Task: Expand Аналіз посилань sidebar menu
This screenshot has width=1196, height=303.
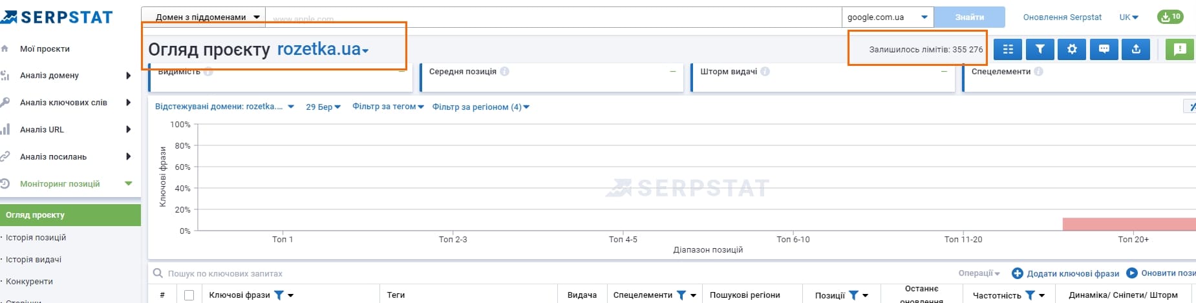Action: [127, 157]
